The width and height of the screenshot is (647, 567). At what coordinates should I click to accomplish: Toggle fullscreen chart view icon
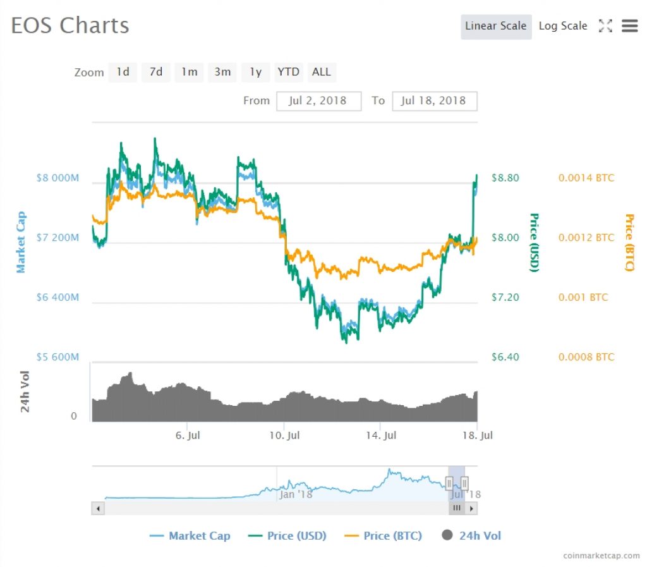(605, 25)
